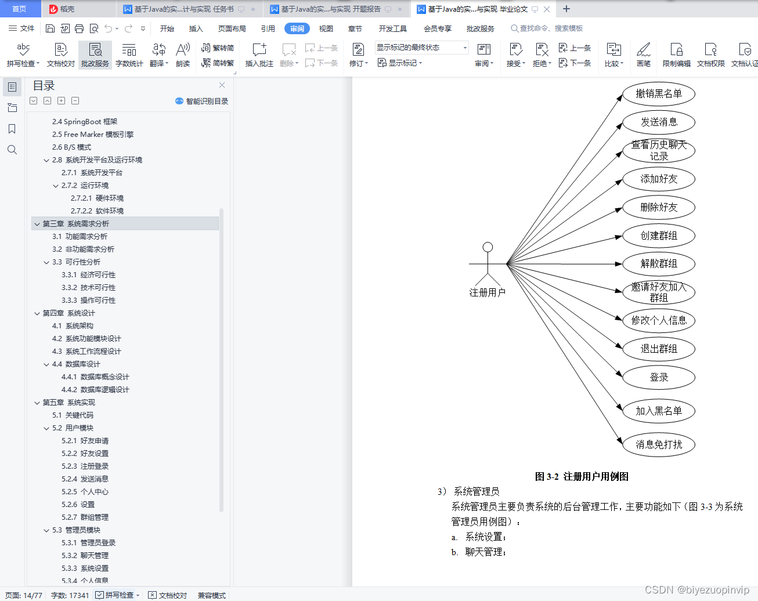This screenshot has width=758, height=601.
Task: Open the 文件 menu
Action: [21, 28]
